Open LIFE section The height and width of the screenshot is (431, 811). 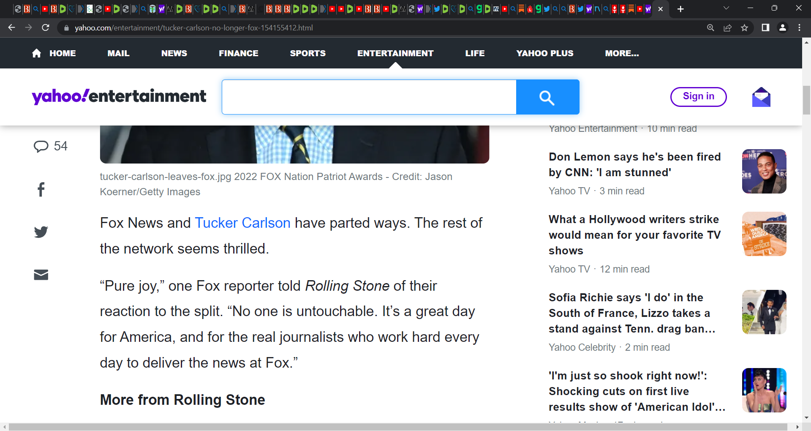tap(475, 53)
